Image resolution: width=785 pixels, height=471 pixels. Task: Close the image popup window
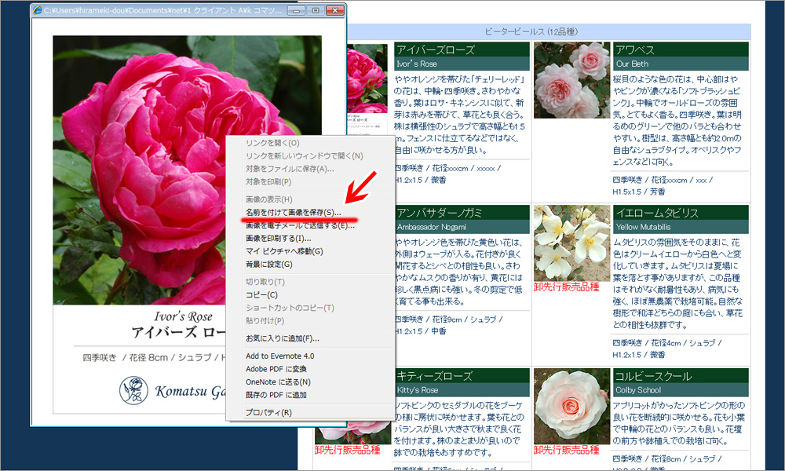(334, 10)
